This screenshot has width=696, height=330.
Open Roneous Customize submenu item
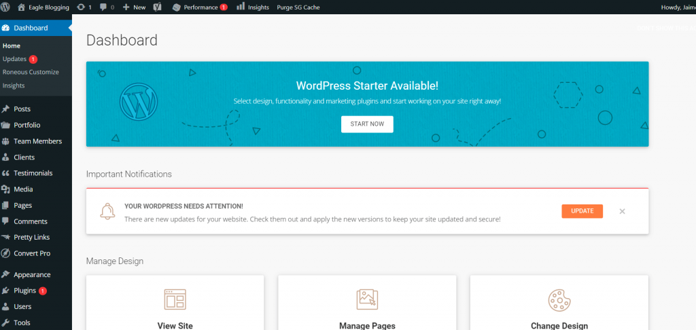[31, 72]
